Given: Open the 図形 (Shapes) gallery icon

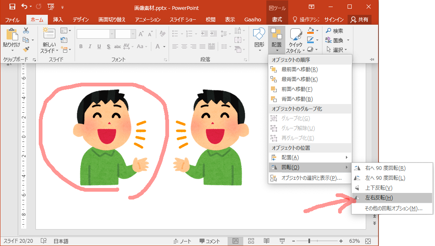Looking at the screenshot, I should [259, 33].
